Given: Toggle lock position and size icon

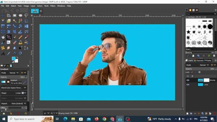Looking at the screenshot, I should [x=196, y=72].
